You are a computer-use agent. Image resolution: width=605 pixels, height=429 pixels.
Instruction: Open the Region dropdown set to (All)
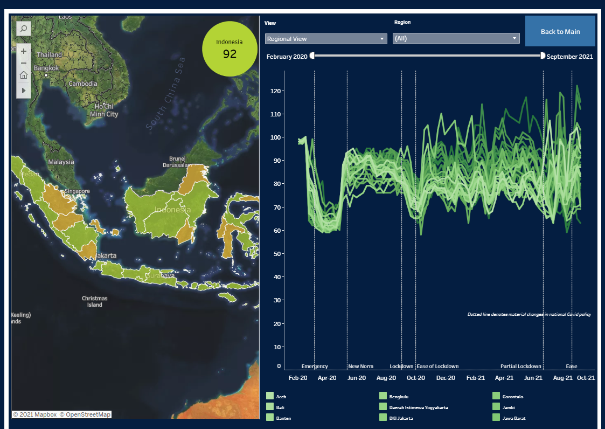tap(456, 38)
